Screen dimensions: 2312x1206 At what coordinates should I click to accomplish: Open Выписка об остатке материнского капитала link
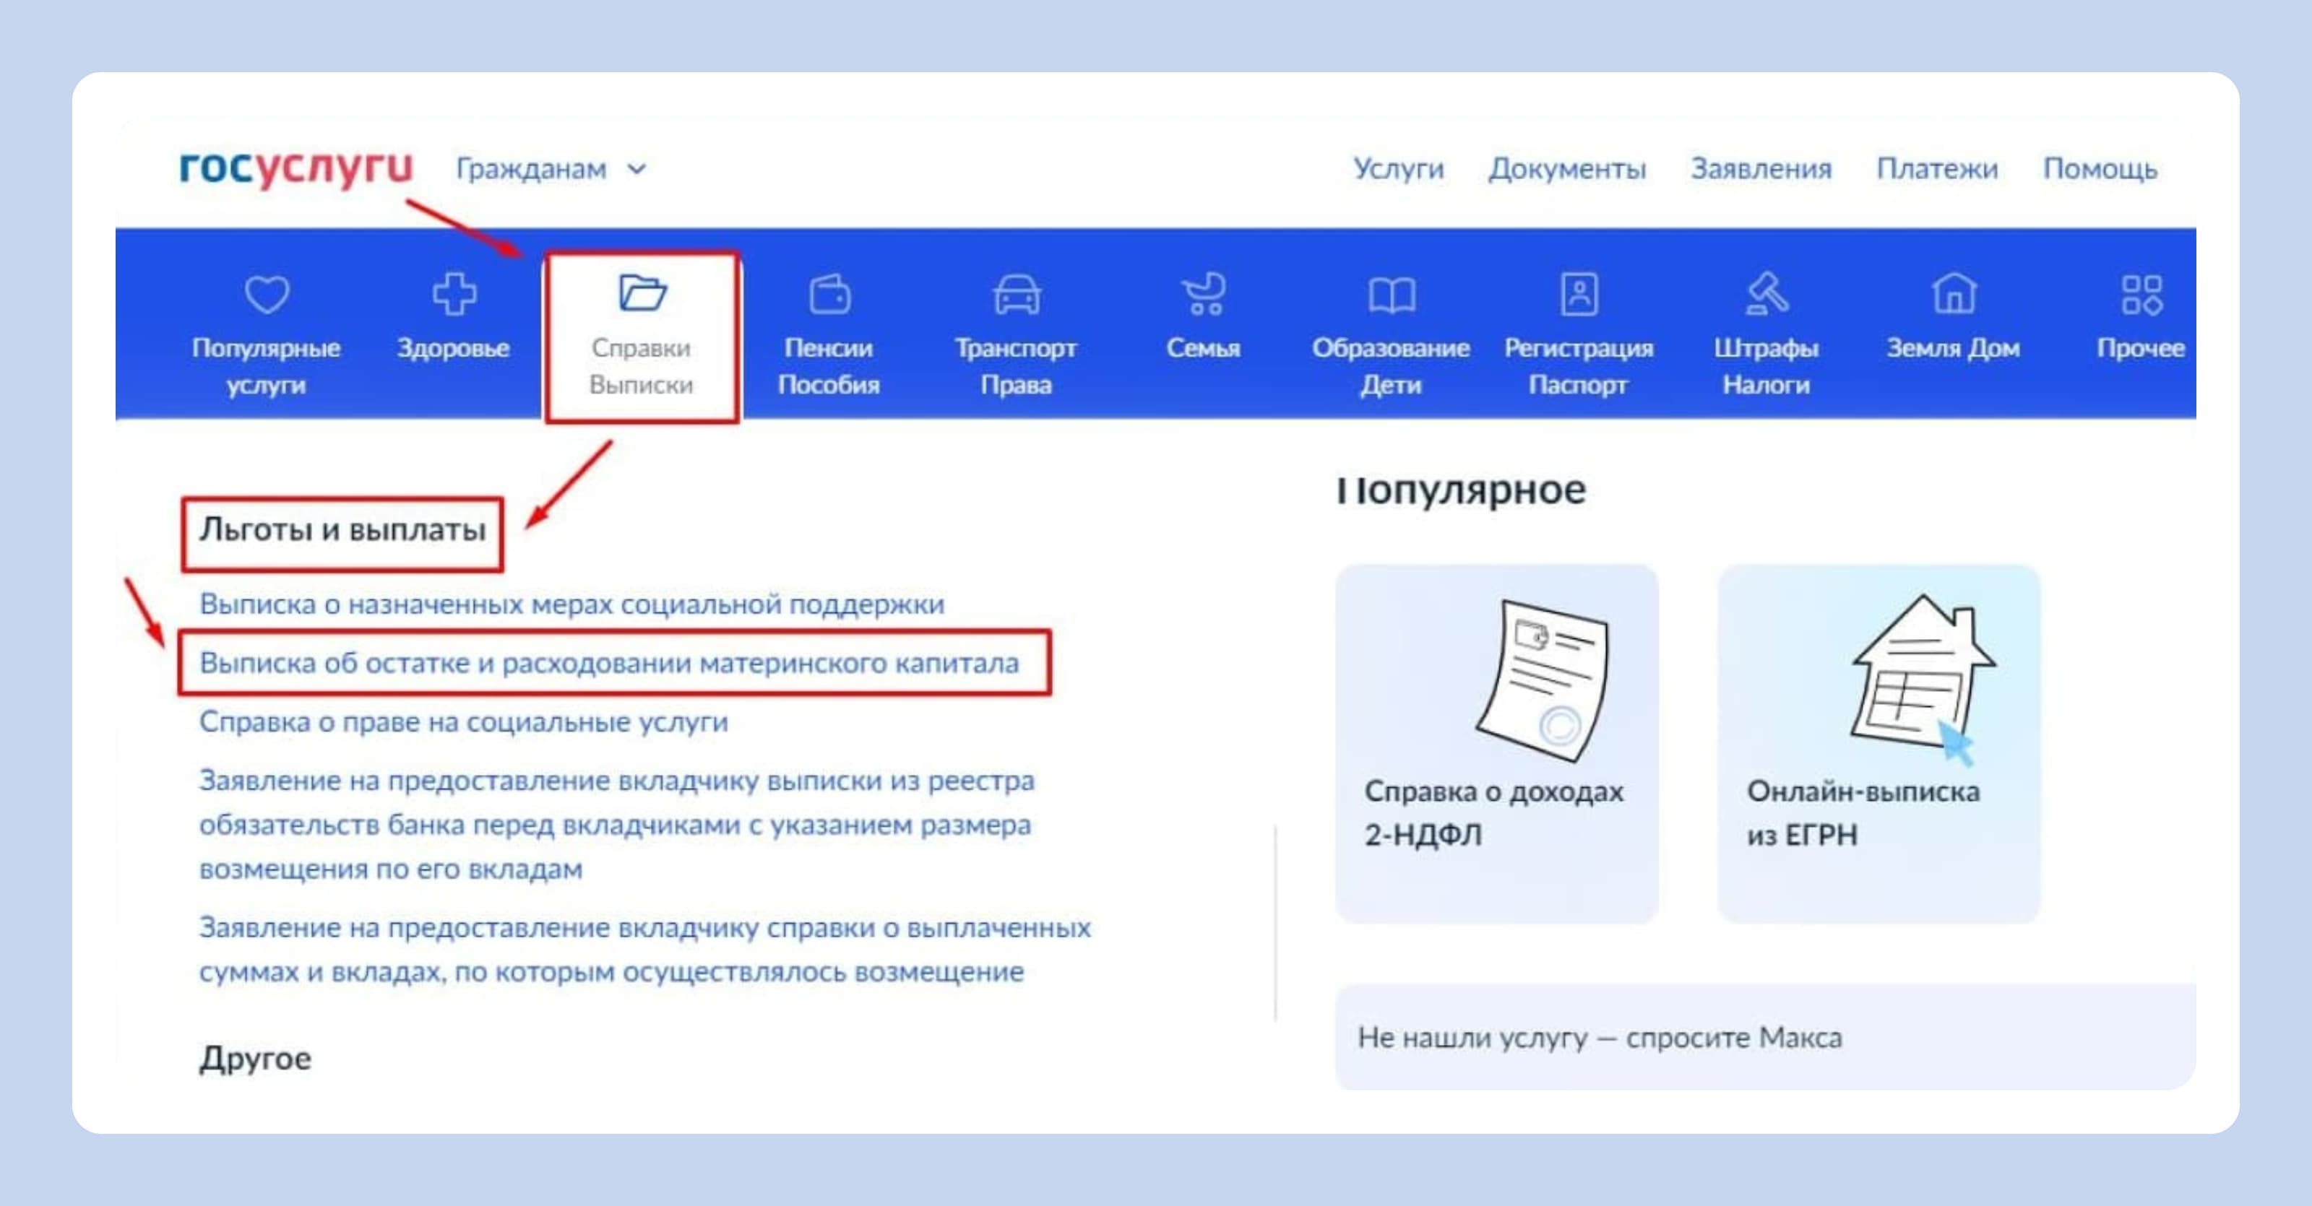608,663
